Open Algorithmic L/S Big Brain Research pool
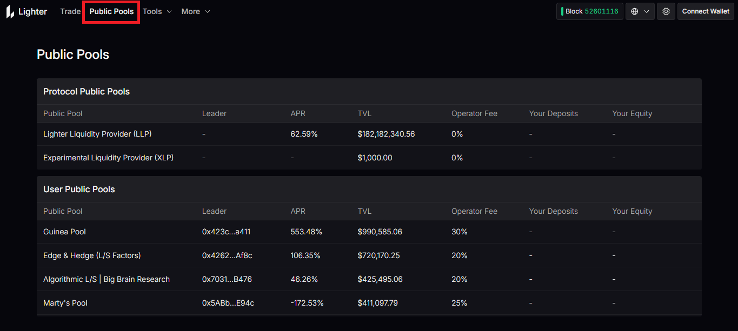This screenshot has height=331, width=738. 107,279
